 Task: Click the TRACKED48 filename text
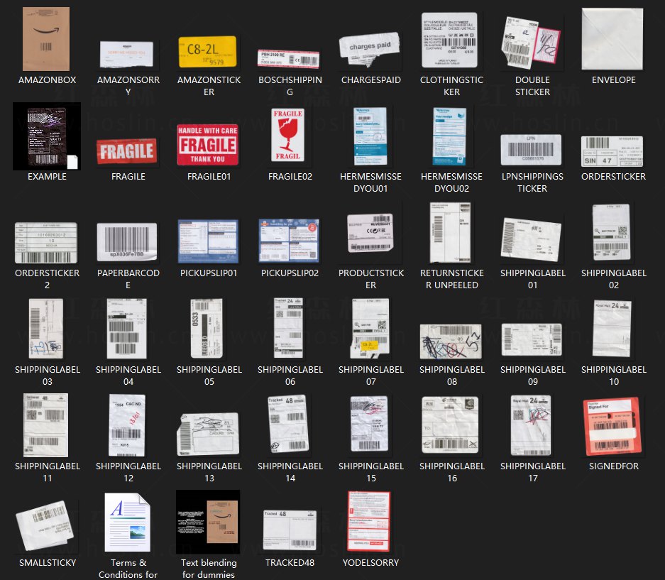tap(290, 562)
